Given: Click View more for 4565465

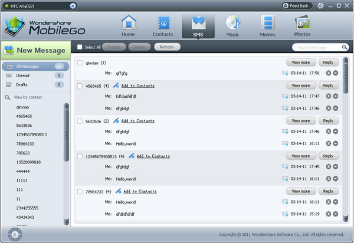Looking at the screenshot, I should 301,86.
